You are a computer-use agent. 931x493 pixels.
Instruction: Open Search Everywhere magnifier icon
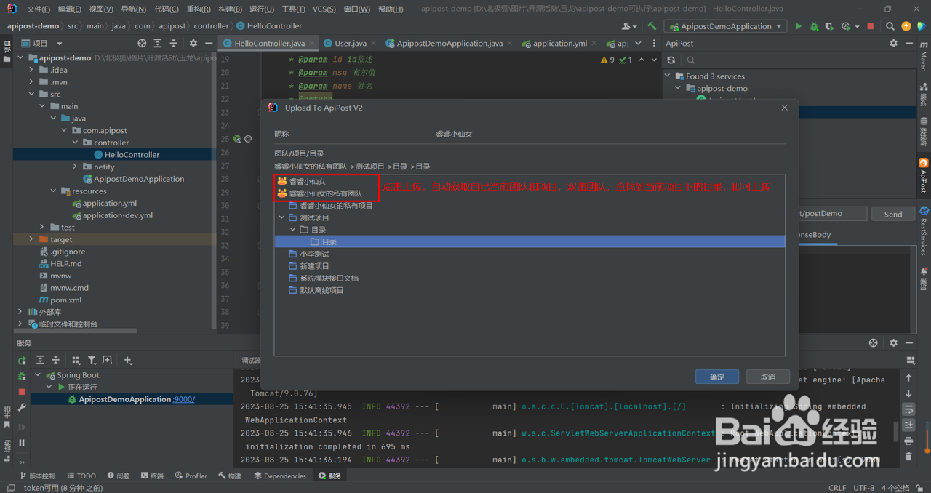890,26
